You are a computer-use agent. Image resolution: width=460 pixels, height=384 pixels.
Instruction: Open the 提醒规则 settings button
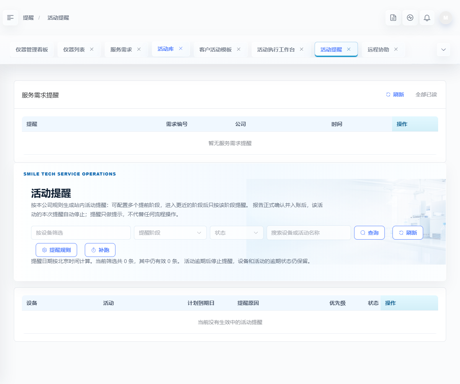pos(56,250)
